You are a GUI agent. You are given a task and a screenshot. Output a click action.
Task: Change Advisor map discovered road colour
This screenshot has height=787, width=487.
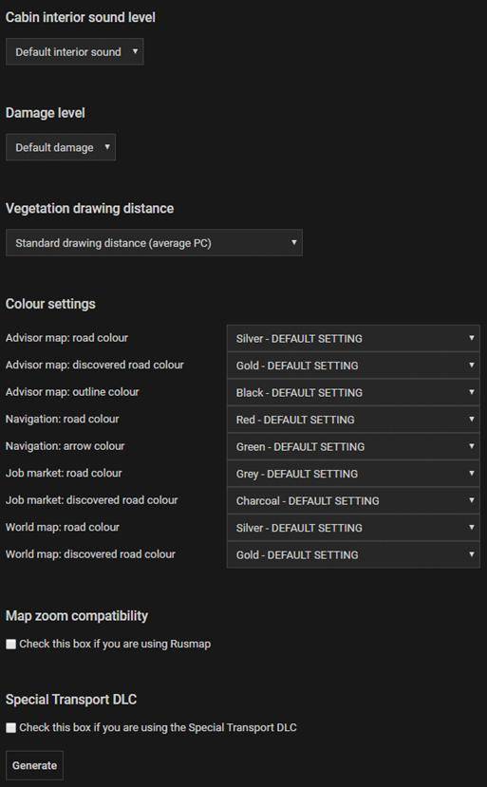click(x=353, y=365)
